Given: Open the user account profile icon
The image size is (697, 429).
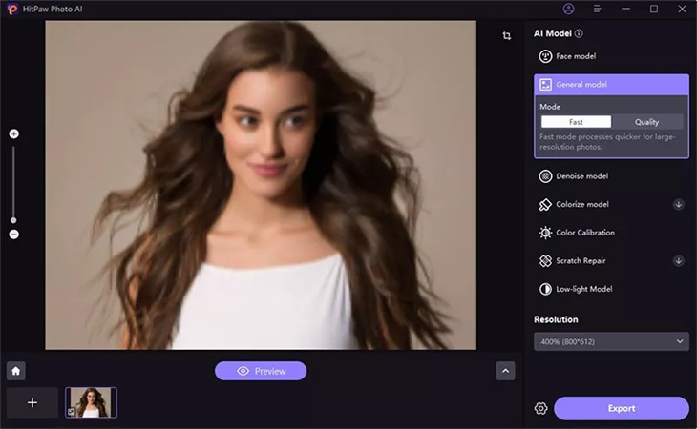Looking at the screenshot, I should [568, 9].
